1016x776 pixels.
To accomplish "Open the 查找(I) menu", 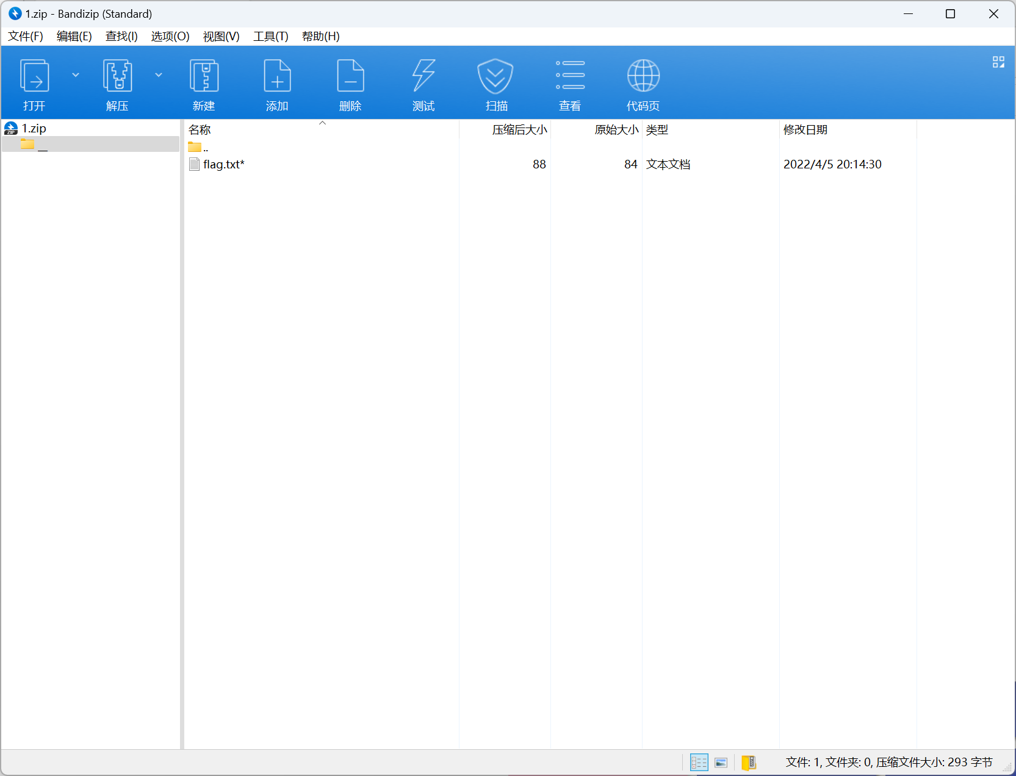I will tap(121, 37).
